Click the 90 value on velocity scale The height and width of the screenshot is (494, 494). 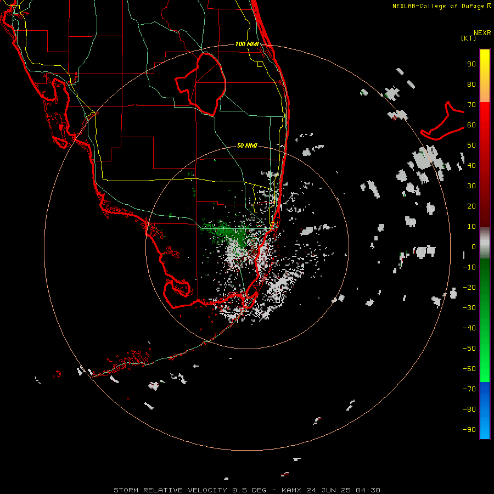(471, 64)
